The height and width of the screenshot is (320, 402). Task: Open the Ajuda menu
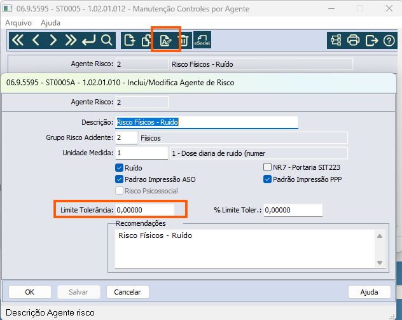tap(50, 23)
